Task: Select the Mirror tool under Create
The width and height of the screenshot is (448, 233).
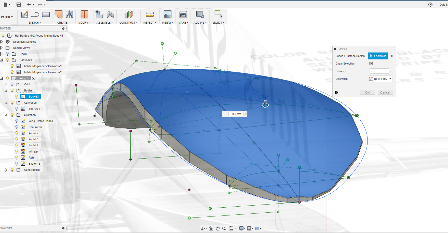Action: (x=70, y=14)
